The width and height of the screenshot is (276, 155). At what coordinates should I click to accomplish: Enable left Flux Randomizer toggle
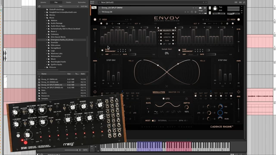(x=102, y=50)
